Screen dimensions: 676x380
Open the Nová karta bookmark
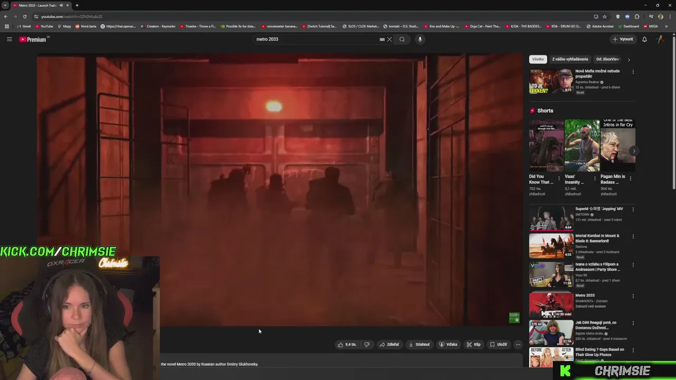point(86,26)
